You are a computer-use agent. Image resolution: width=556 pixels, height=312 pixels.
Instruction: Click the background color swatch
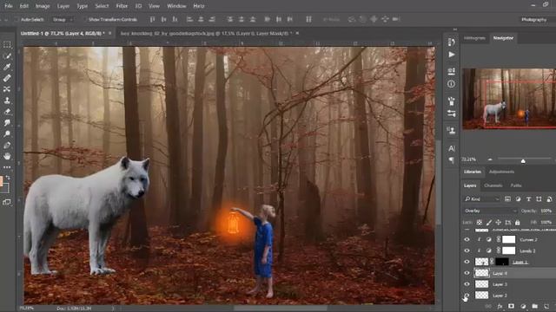tap(5, 188)
